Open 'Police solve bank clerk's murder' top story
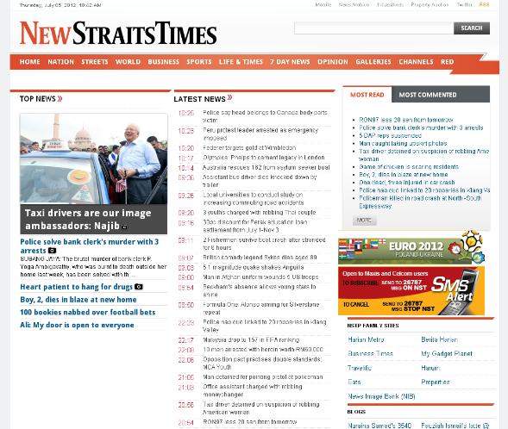Image resolution: width=508 pixels, height=429 pixels. pos(90,246)
